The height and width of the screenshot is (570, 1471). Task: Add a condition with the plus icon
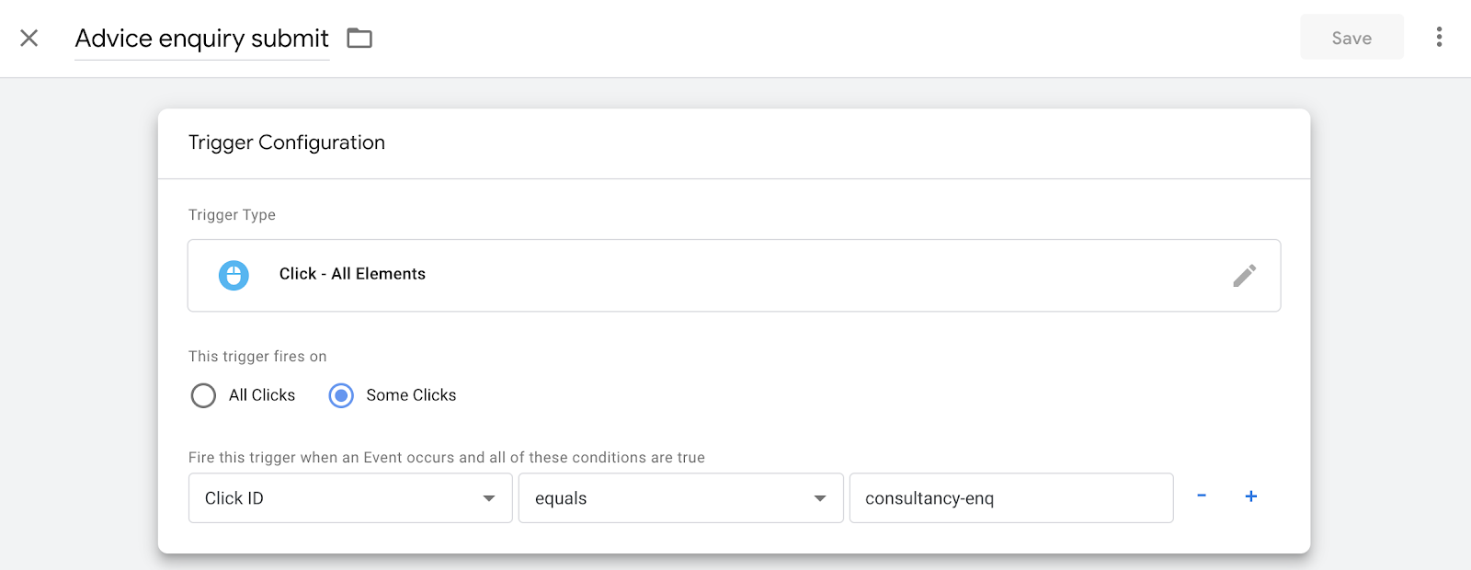[x=1250, y=496]
